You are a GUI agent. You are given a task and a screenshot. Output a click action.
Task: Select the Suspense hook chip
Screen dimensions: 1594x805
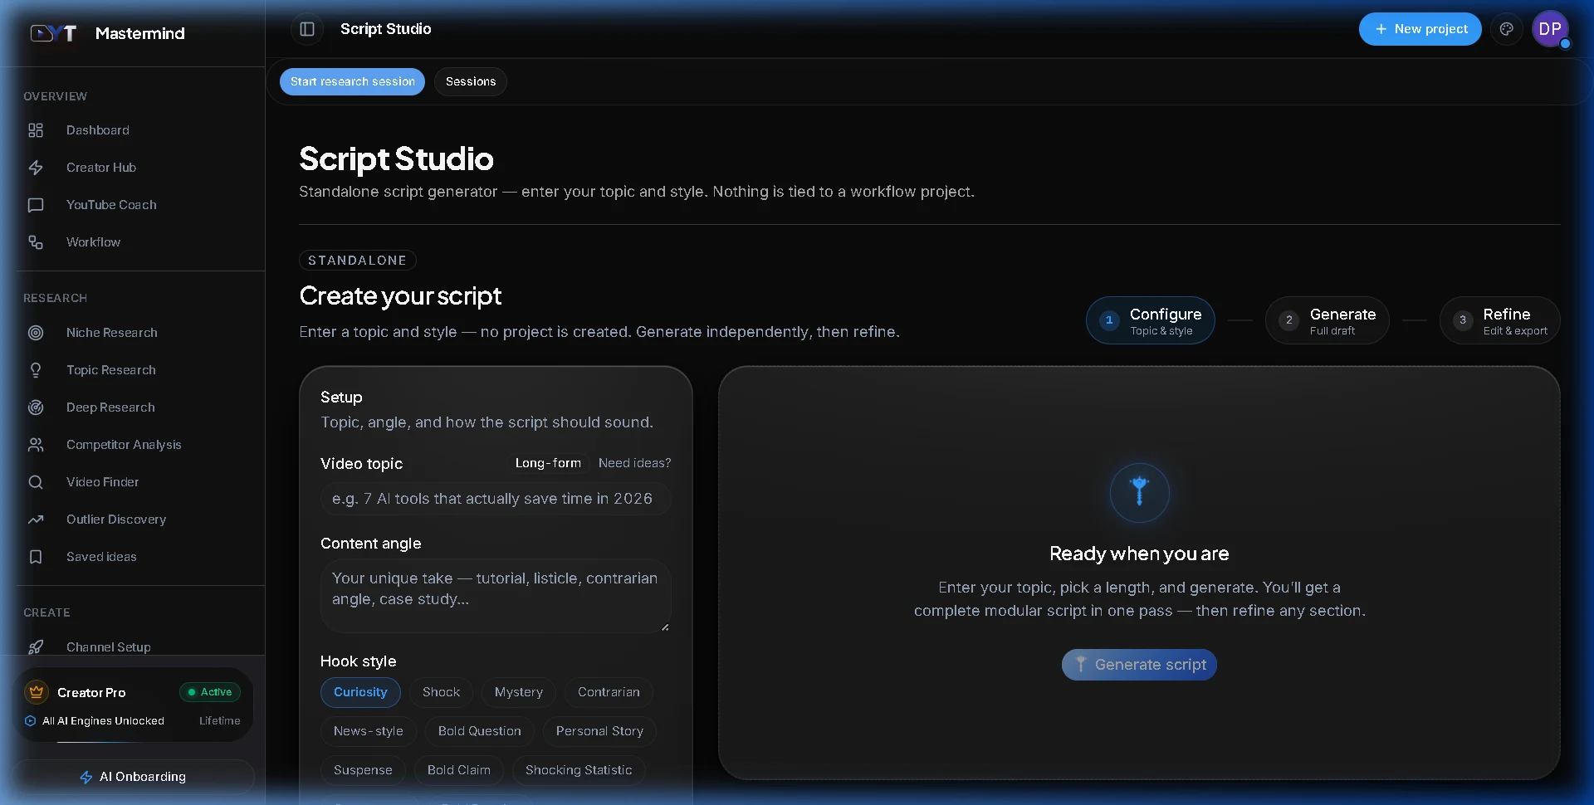point(363,770)
